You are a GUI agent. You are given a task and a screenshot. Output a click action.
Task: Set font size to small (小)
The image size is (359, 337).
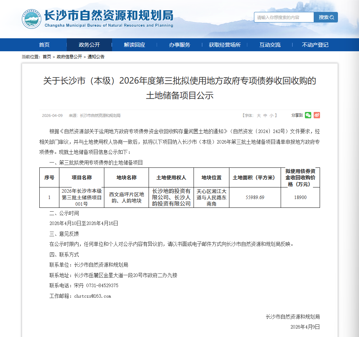272,115
